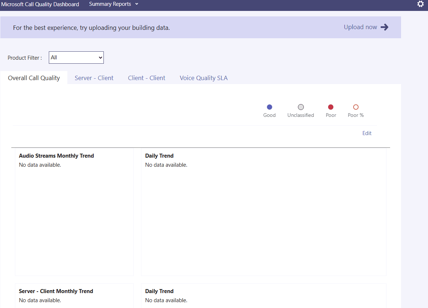This screenshot has height=308, width=428.
Task: Click the Poor % legend hollow circle
Action: [x=356, y=107]
